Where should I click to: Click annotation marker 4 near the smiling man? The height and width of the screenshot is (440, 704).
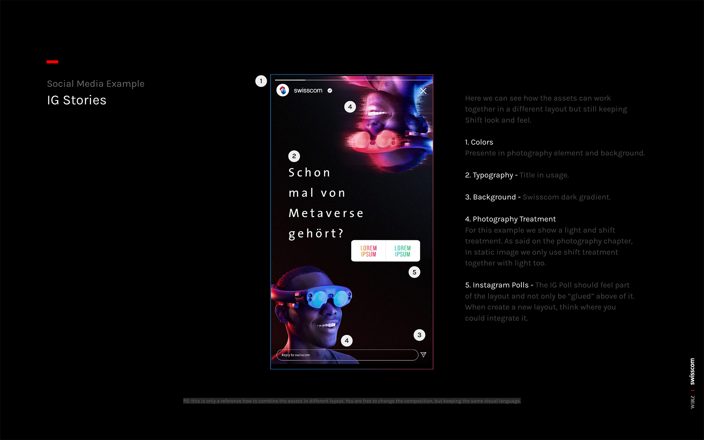point(347,341)
